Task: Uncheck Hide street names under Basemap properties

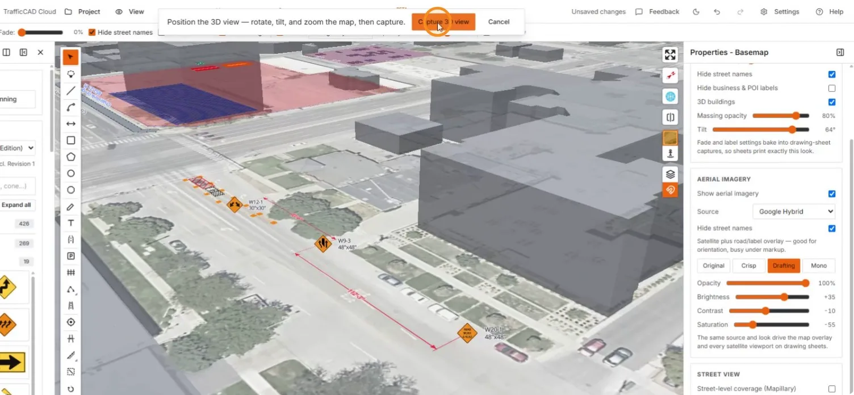Action: coord(832,74)
